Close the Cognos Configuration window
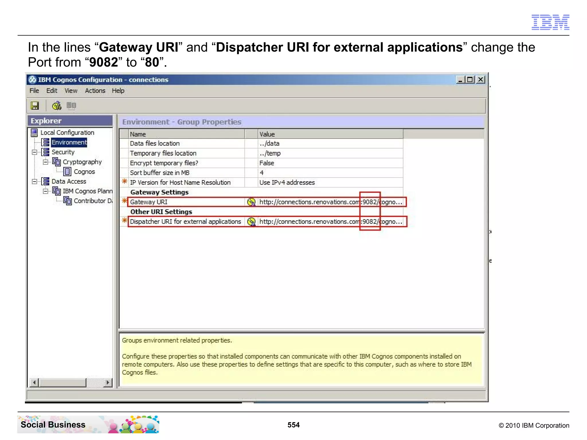587x440 pixels. [x=481, y=80]
